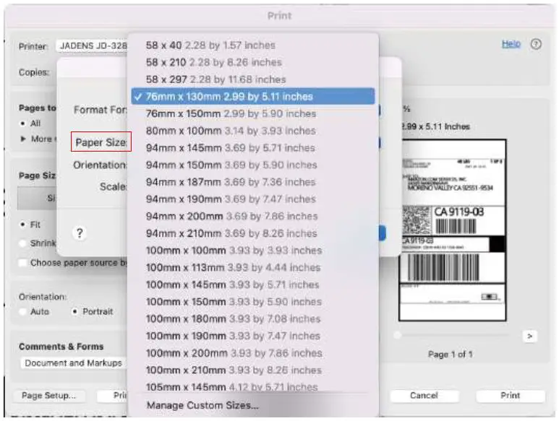Screen dimensions: 559x421
Task: Select the Shrink oversized pages radio button
Action: click(23, 243)
